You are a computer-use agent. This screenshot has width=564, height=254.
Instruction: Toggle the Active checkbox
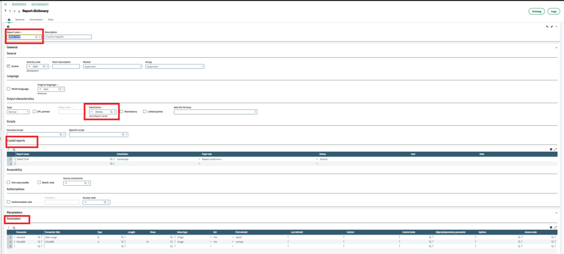(9, 67)
